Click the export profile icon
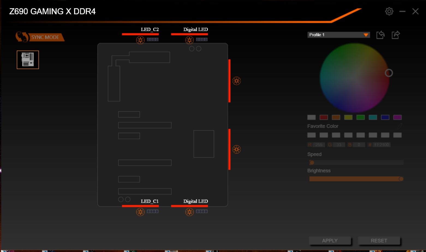The height and width of the screenshot is (252, 426). coord(396,35)
